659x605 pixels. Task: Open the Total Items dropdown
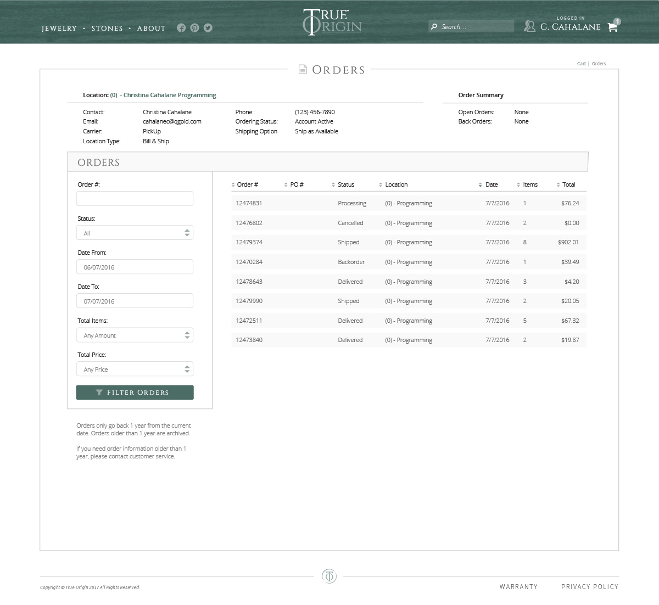pos(135,335)
